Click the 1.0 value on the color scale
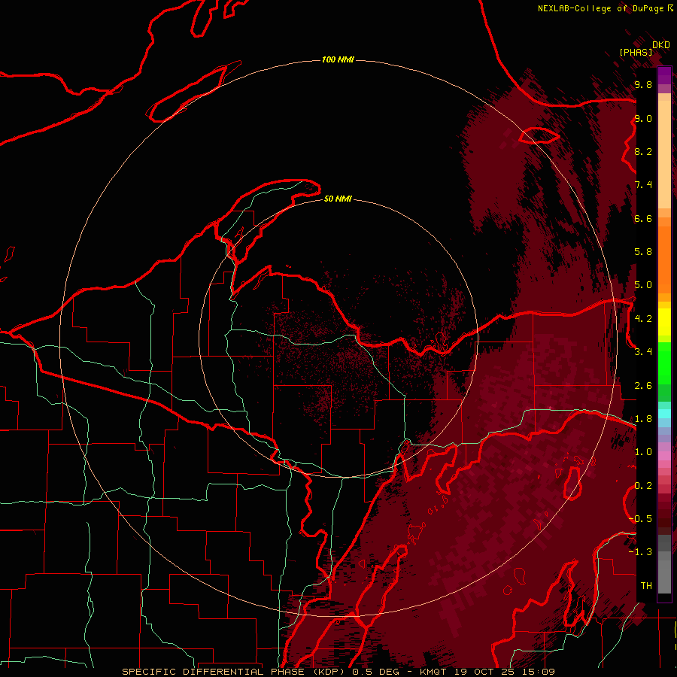The height and width of the screenshot is (677, 677). coord(643,452)
